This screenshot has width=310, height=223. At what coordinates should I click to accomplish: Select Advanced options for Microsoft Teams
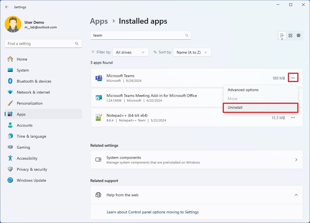point(243,89)
